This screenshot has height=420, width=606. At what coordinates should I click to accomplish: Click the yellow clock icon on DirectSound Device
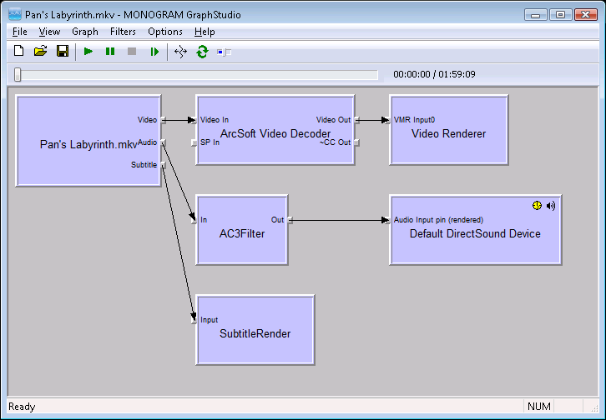(x=537, y=206)
